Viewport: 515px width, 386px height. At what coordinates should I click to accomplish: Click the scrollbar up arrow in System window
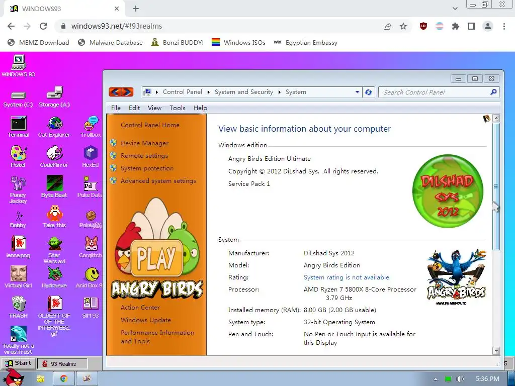point(496,118)
